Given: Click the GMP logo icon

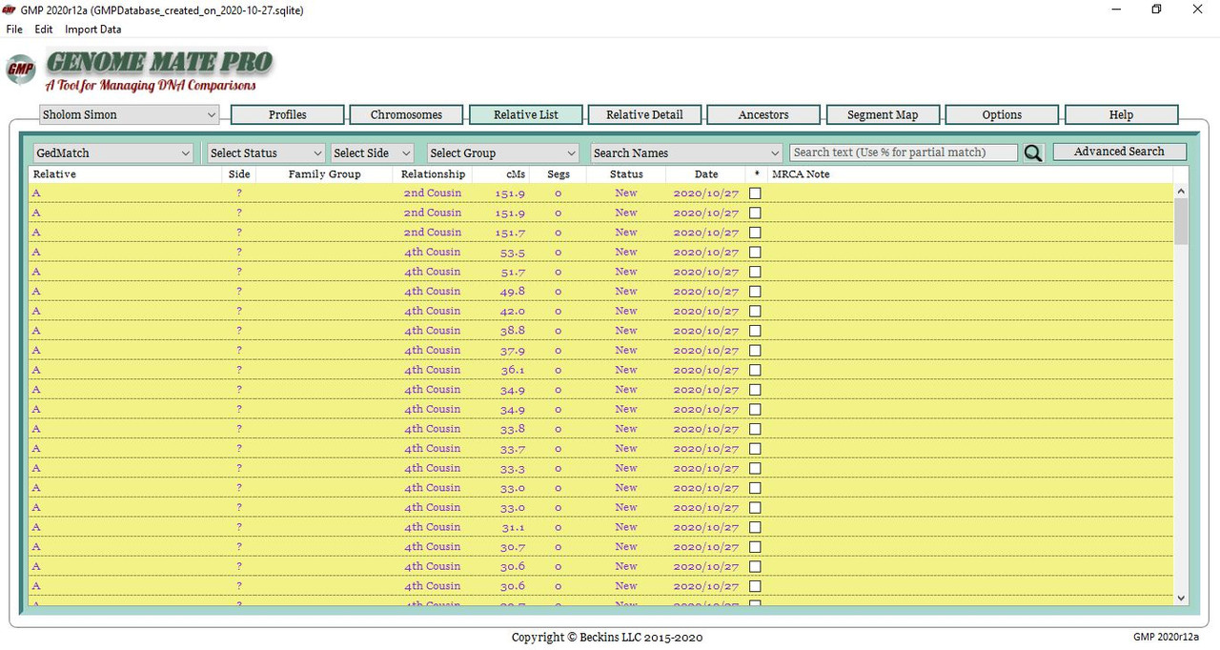Looking at the screenshot, I should point(21,70).
